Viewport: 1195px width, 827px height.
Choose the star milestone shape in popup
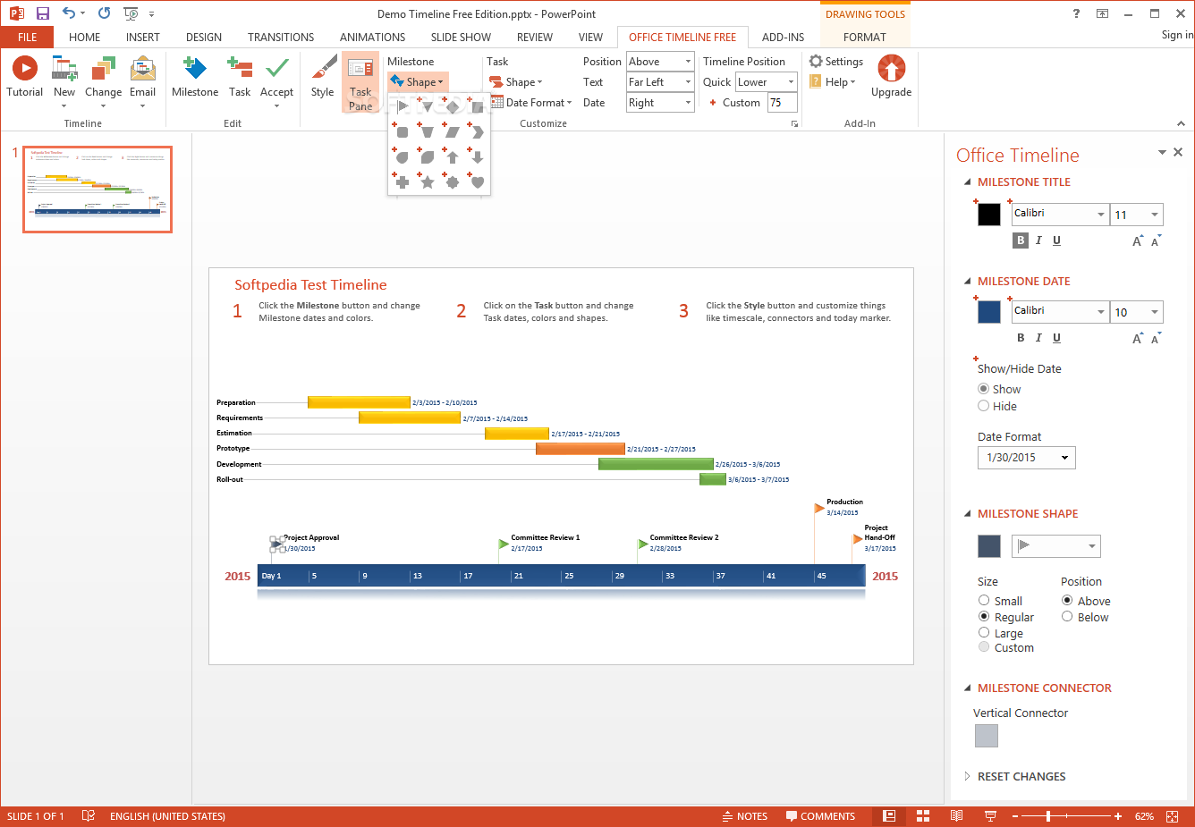(428, 181)
